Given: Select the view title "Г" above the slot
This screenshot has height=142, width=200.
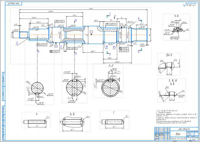Looking at the screenshot, I should (114, 113).
